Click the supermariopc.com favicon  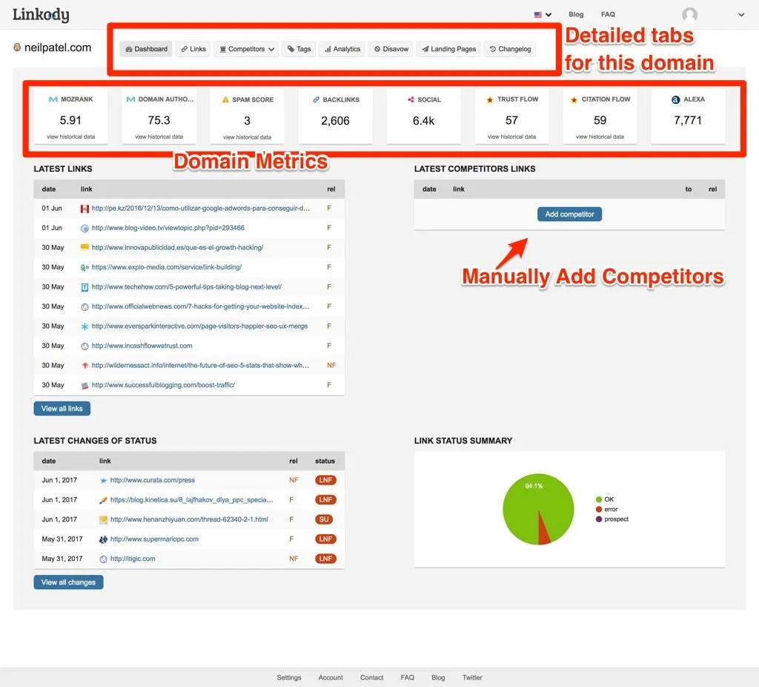pos(103,539)
